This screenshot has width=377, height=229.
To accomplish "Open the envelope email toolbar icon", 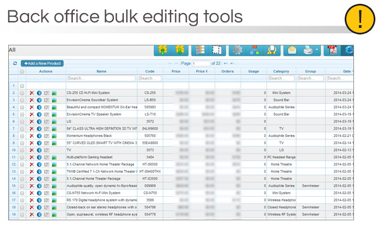I will click(x=293, y=50).
